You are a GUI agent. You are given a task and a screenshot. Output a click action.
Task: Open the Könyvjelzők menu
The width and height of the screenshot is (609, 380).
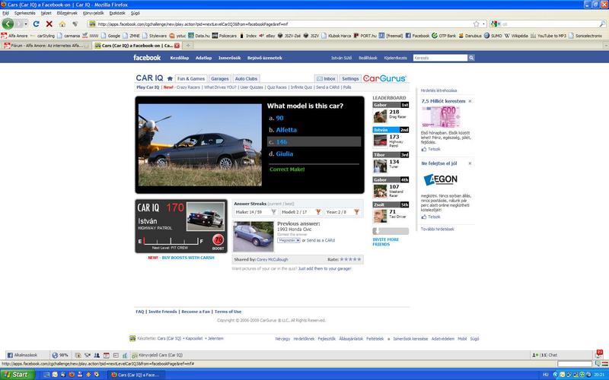click(93, 13)
